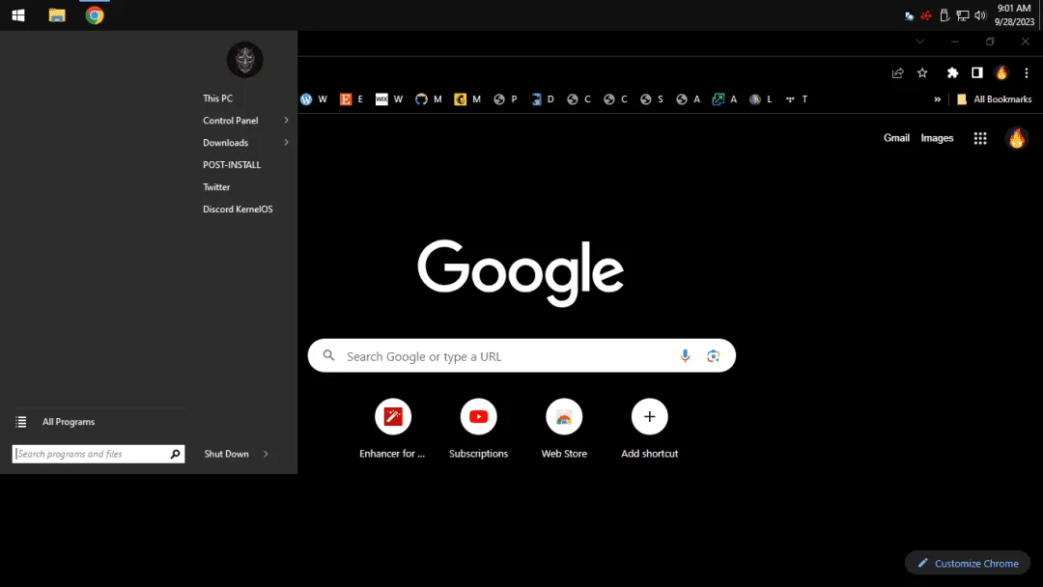Expand the Control Panel submenu arrow
This screenshot has height=587, width=1043.
coord(286,121)
